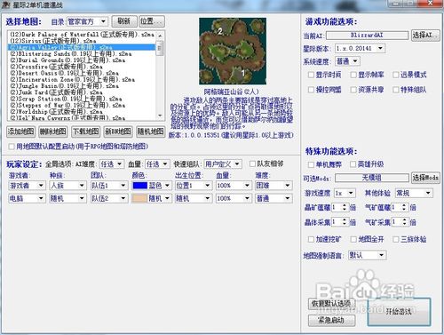The height and width of the screenshot is (335, 444).
Task: Open the 星际版本 version dropdown
Action: pos(360,48)
